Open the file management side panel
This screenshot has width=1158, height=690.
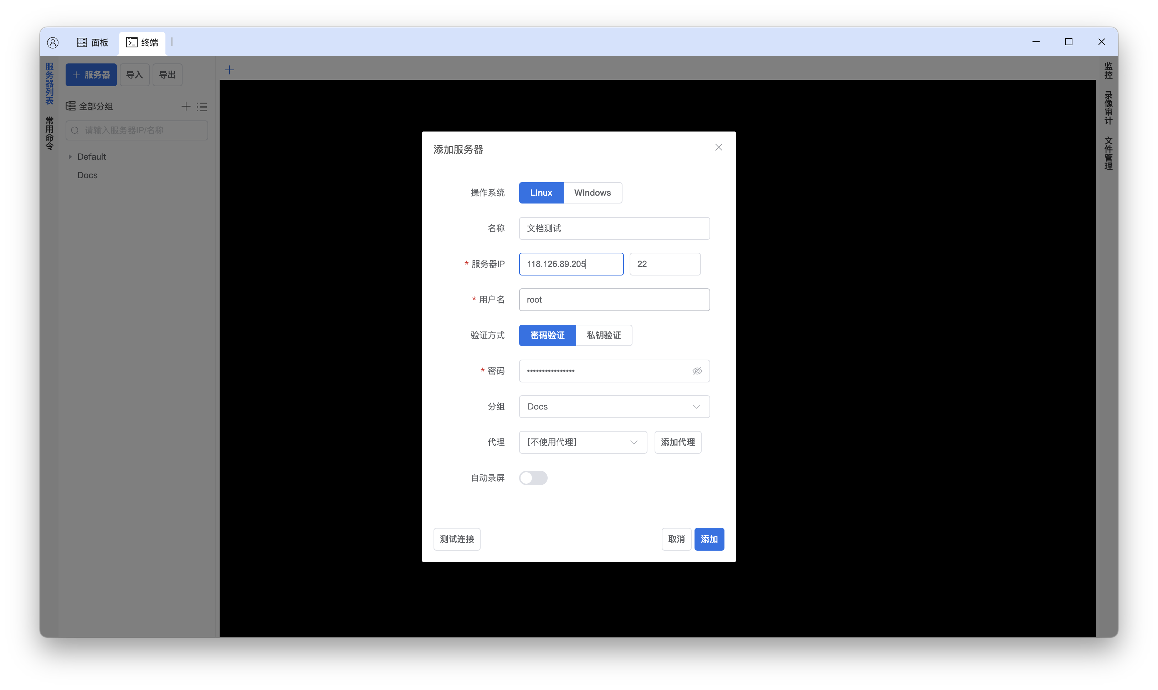click(1108, 154)
